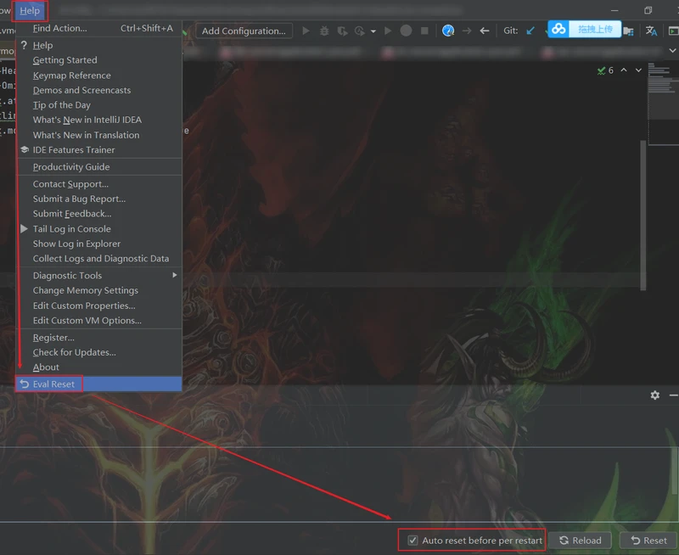Open Getting Started from Help menu
The image size is (679, 555).
pyautogui.click(x=99, y=60)
